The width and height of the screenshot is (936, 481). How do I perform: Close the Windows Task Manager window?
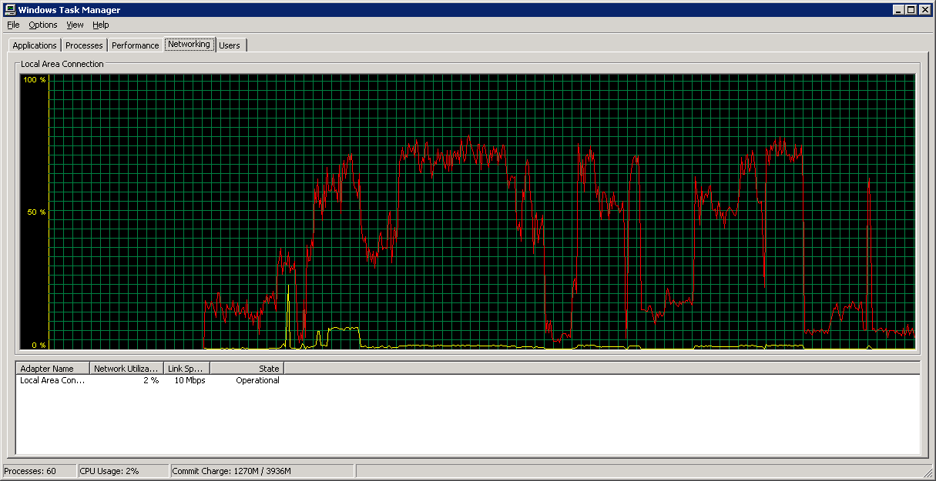pos(925,10)
